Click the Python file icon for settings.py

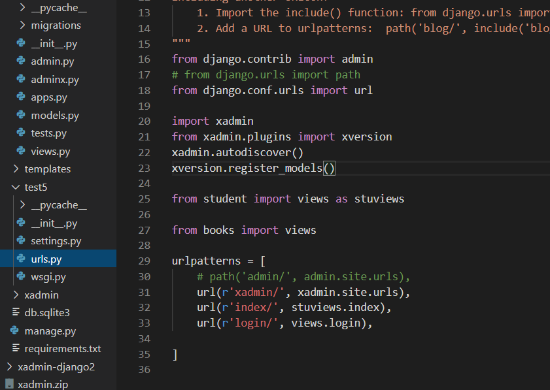pos(21,241)
